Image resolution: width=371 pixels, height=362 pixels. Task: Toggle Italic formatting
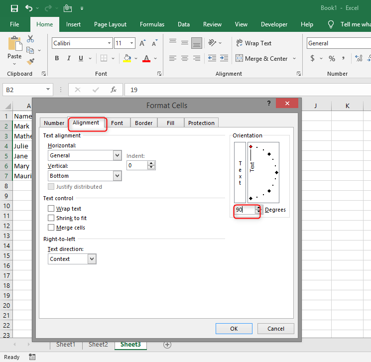[69, 58]
